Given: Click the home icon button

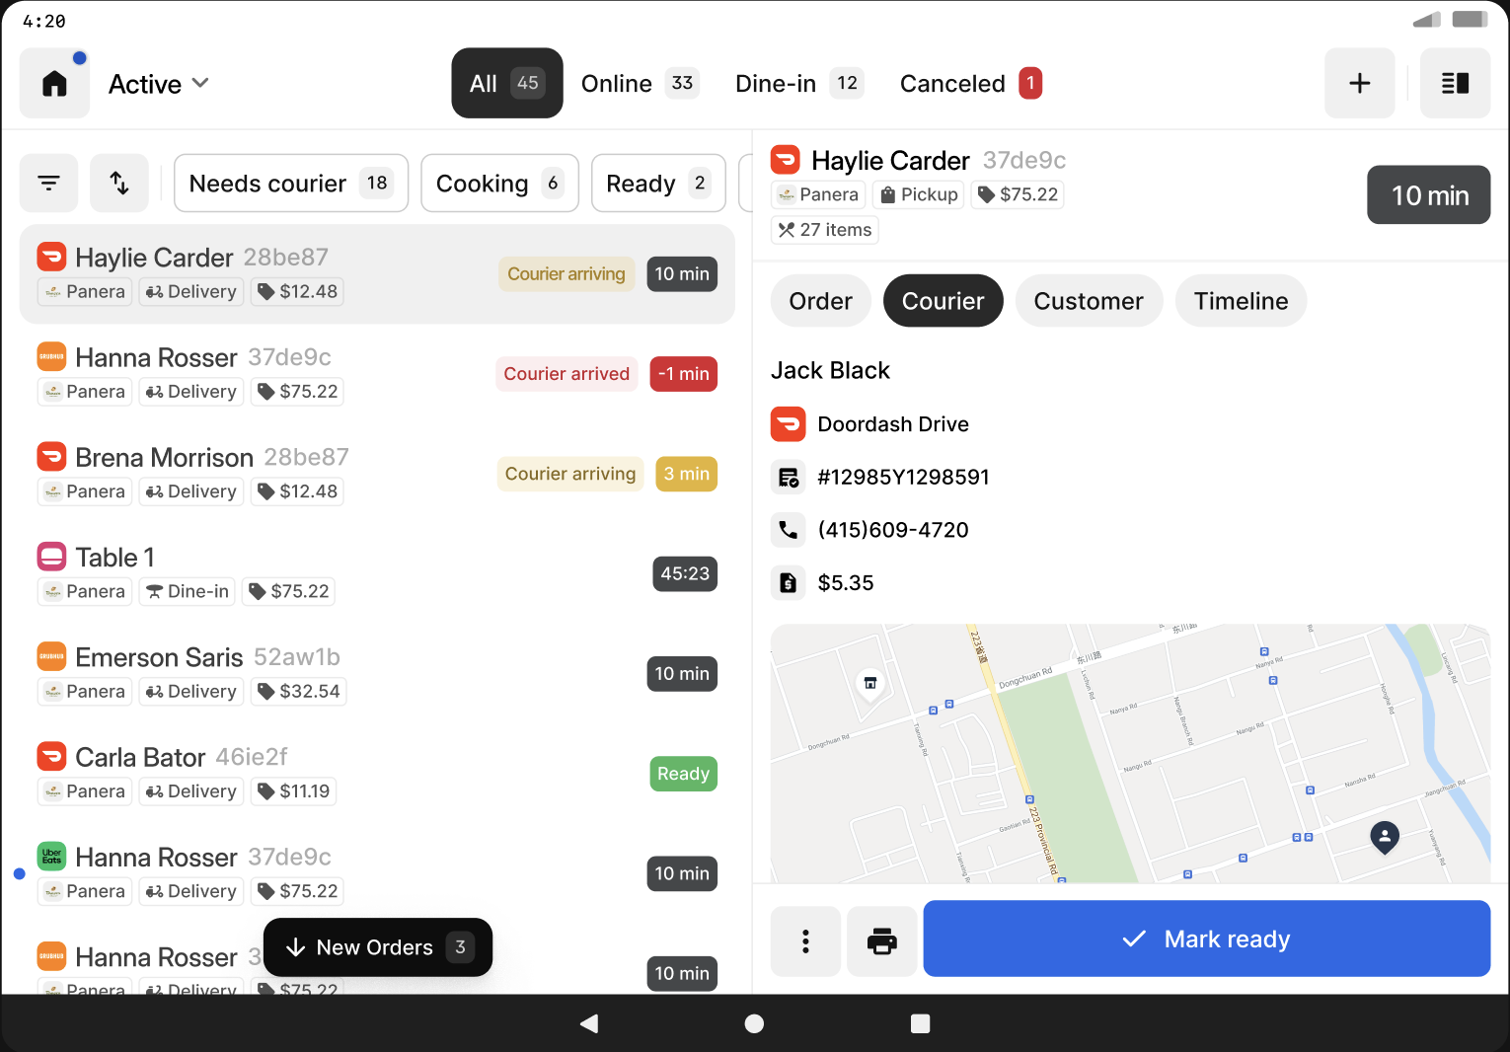Looking at the screenshot, I should [55, 84].
